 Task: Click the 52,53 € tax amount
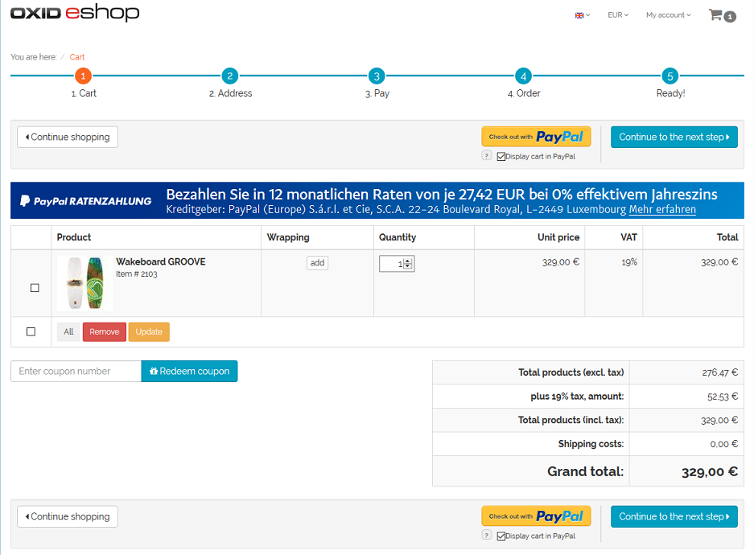723,397
